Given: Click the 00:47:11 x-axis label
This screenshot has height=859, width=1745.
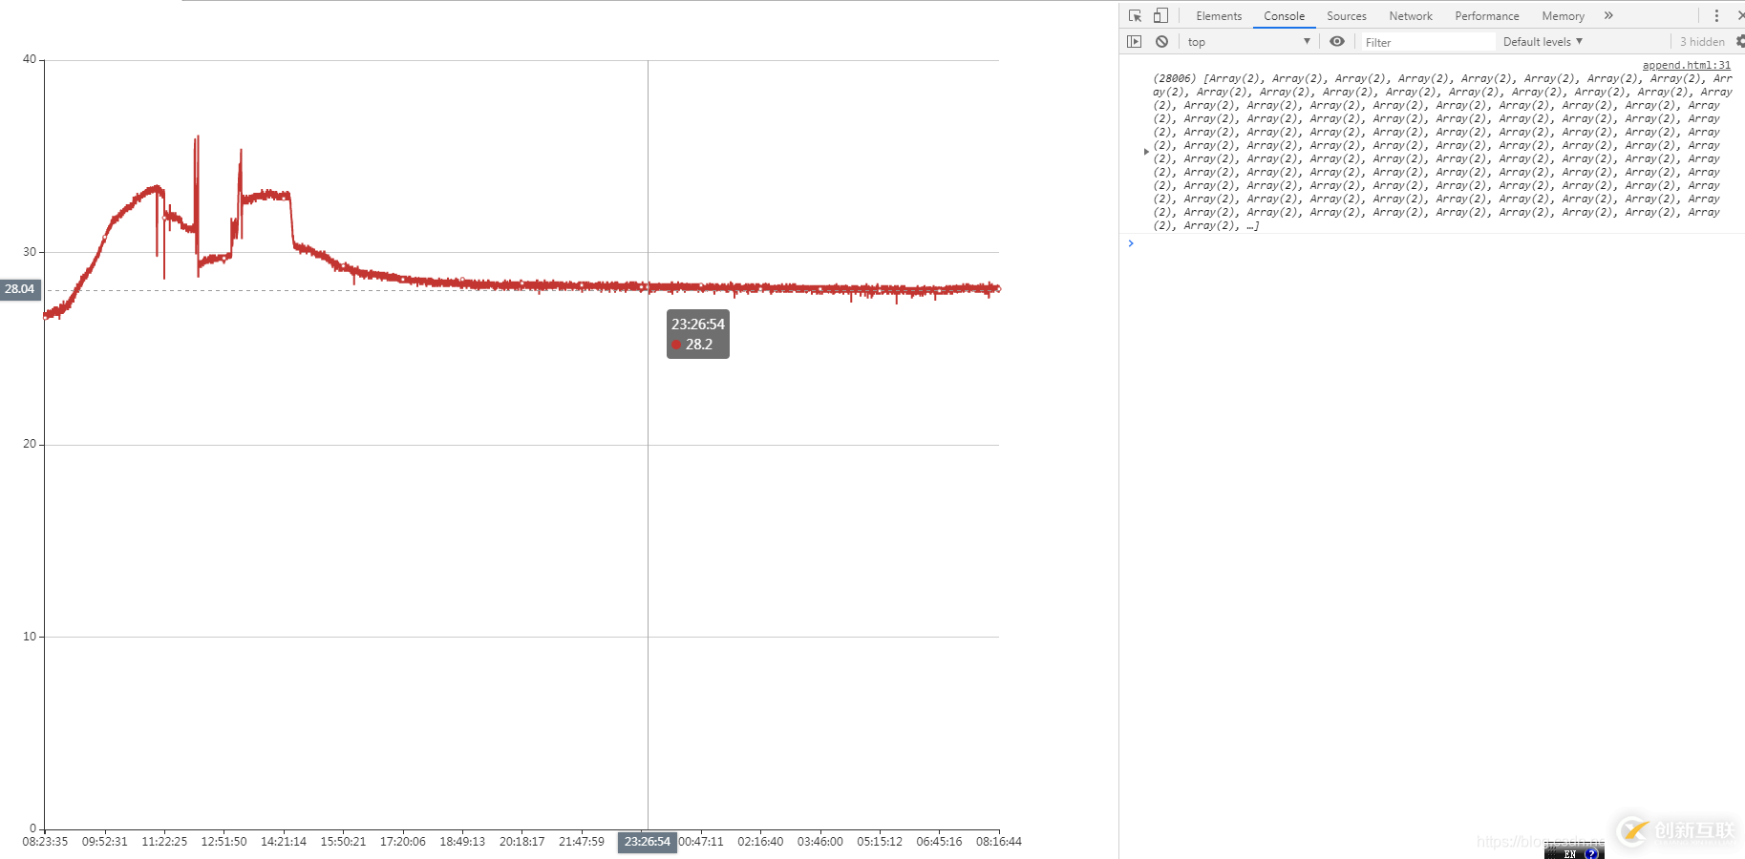Looking at the screenshot, I should [701, 842].
